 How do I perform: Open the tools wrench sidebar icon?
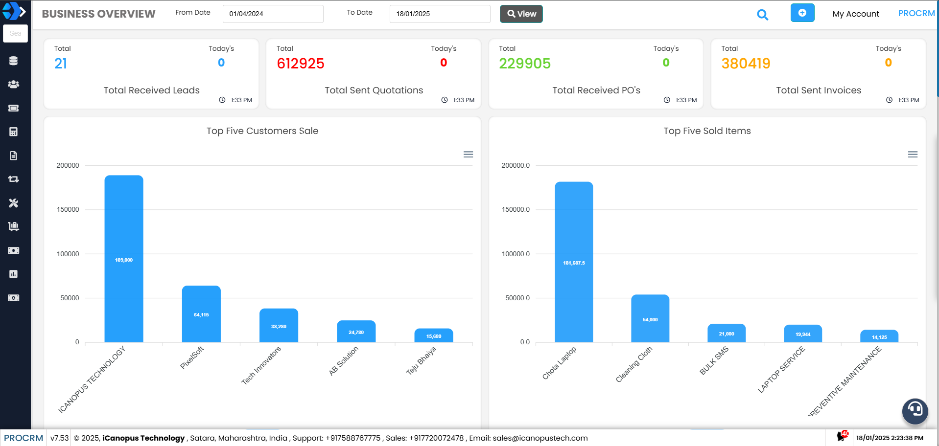13,203
